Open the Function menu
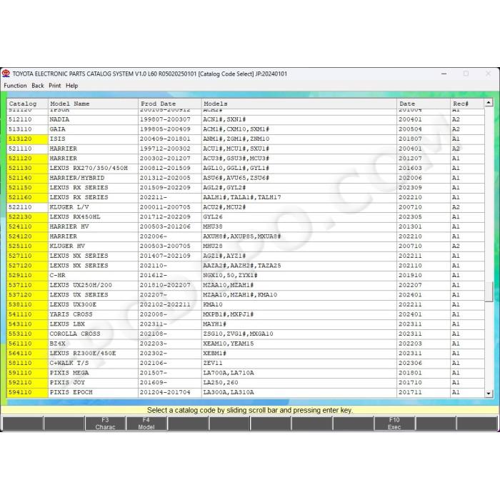 15,86
